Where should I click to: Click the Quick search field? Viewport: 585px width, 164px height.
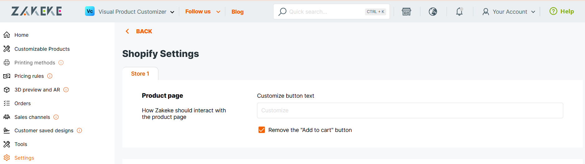pos(331,12)
